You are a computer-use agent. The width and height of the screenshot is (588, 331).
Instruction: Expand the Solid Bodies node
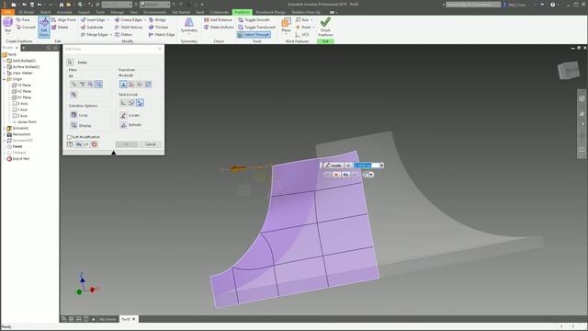[4, 61]
